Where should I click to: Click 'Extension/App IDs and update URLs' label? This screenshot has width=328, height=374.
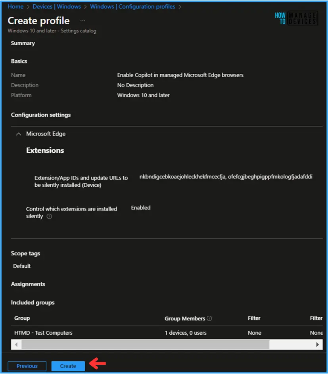(x=81, y=182)
